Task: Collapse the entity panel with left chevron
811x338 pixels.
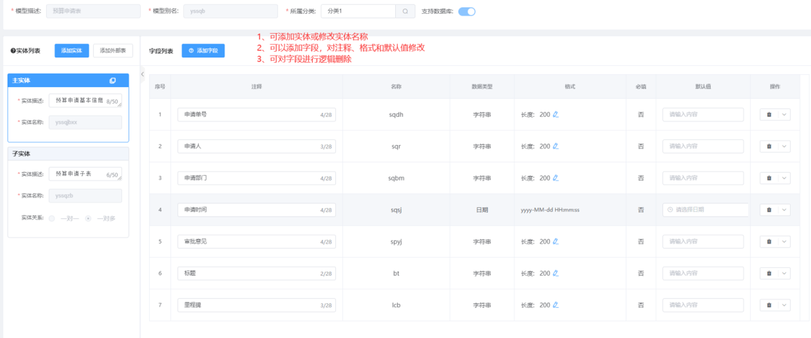Action: [x=143, y=74]
